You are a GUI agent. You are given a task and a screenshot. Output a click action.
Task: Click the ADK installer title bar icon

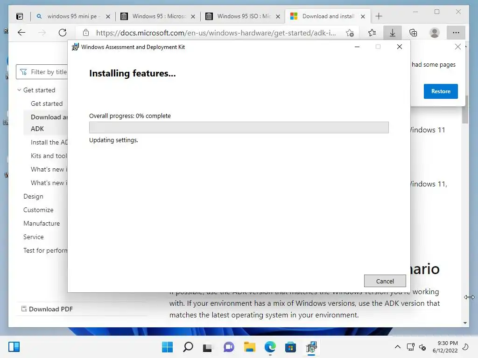point(75,47)
